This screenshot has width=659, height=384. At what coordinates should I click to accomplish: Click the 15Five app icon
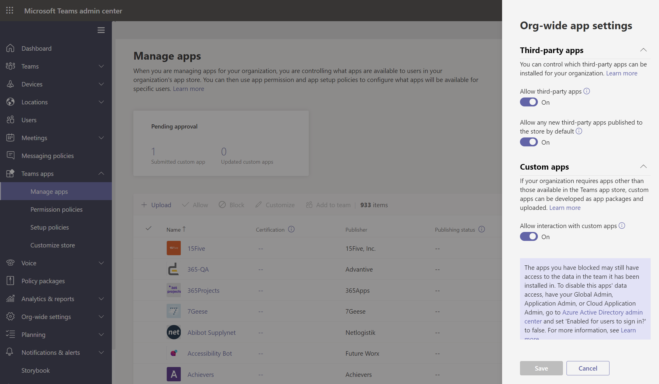(x=174, y=248)
